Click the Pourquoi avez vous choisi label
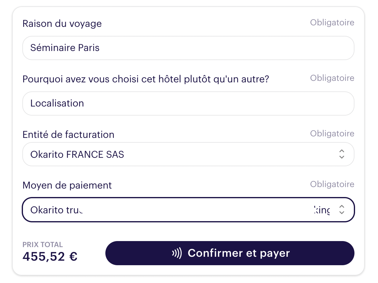Image resolution: width=378 pixels, height=283 pixels. pyautogui.click(x=146, y=79)
